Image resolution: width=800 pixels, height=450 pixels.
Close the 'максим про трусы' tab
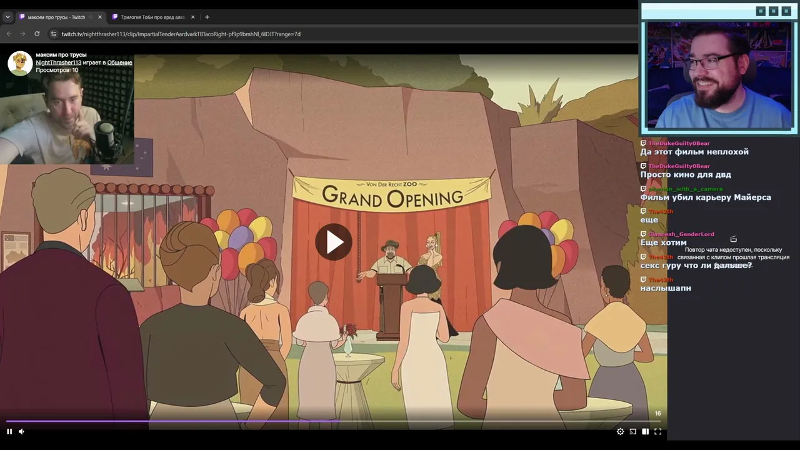pyautogui.click(x=99, y=17)
